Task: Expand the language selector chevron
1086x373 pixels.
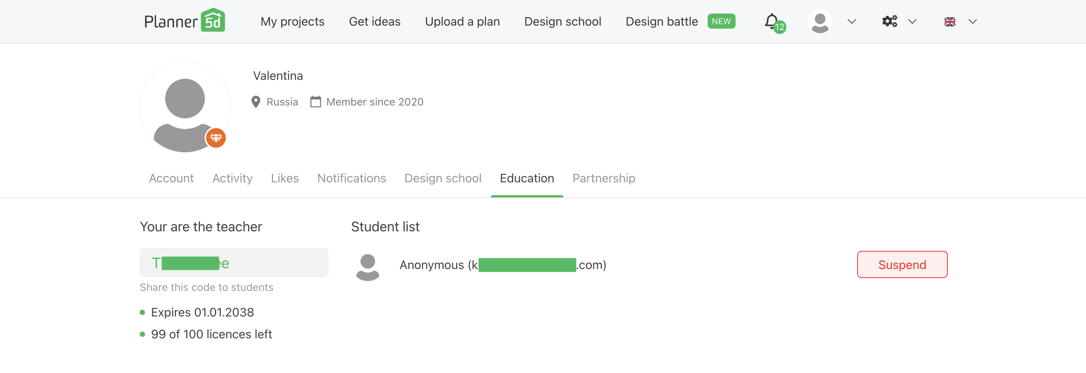Action: 973,22
